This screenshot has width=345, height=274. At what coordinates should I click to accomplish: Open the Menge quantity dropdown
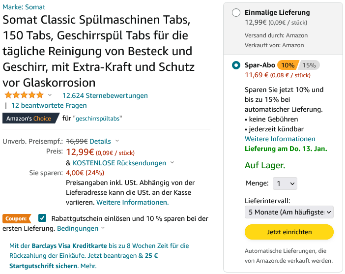point(285,183)
